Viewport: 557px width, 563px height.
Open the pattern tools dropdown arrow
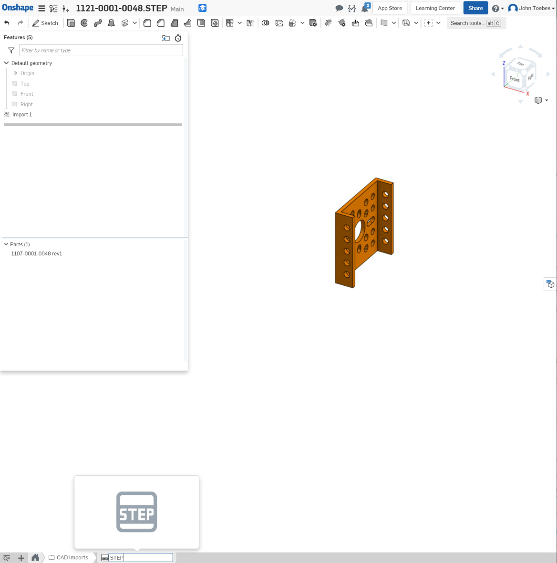pyautogui.click(x=239, y=23)
